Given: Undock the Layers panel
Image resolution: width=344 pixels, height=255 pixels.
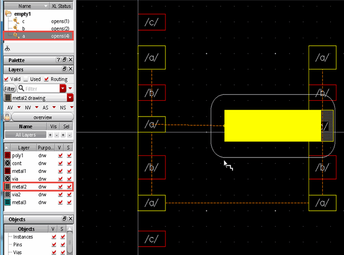Looking at the screenshot, I should click(64, 69).
